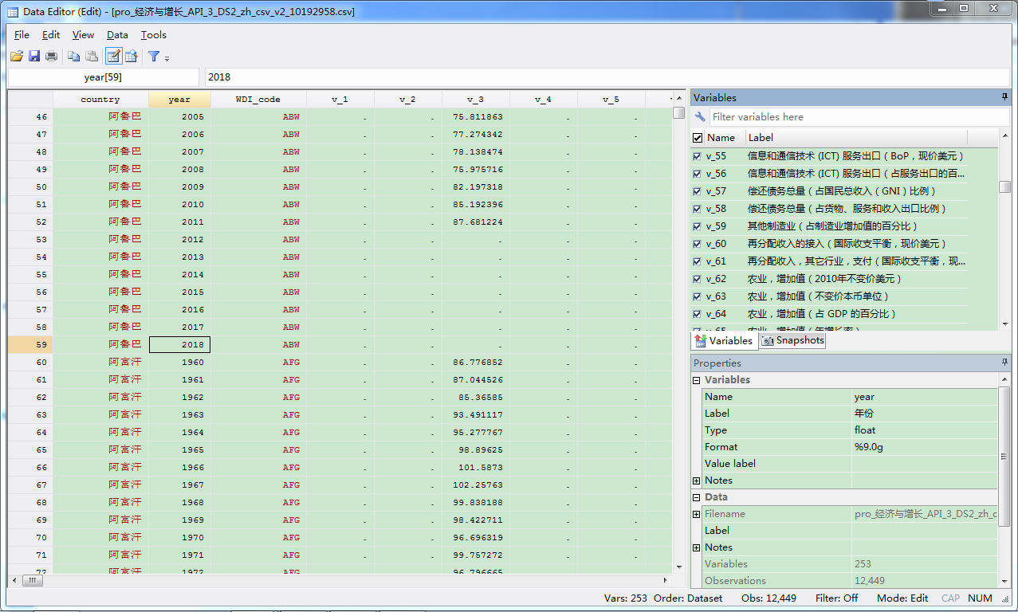Screen dimensions: 1018x612
Task: Switch to Data Editor Browse mode icon
Action: pos(131,56)
